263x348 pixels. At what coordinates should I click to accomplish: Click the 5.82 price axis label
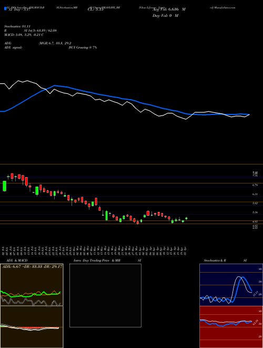pyautogui.click(x=255, y=203)
